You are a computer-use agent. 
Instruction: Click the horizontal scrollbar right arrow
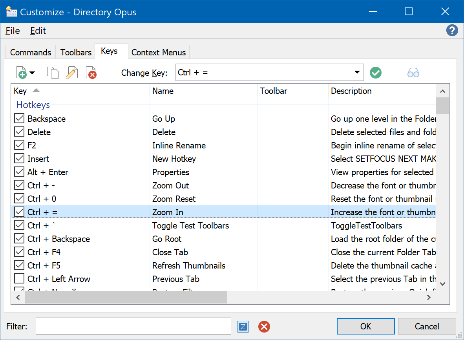(429, 297)
